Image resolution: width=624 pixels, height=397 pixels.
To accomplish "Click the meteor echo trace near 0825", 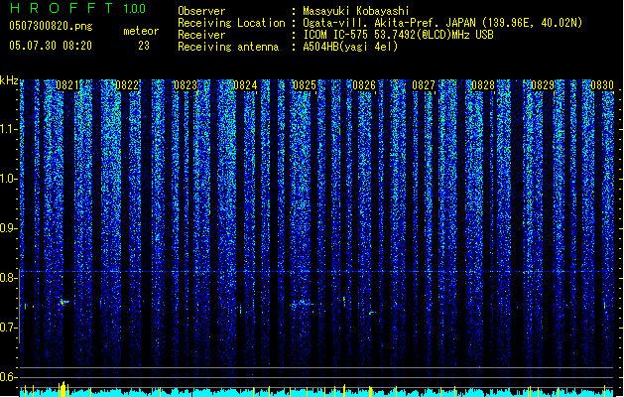I will point(303,304).
